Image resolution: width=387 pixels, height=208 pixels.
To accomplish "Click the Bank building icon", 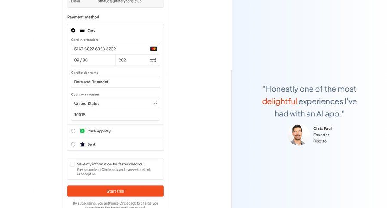I will point(83,144).
